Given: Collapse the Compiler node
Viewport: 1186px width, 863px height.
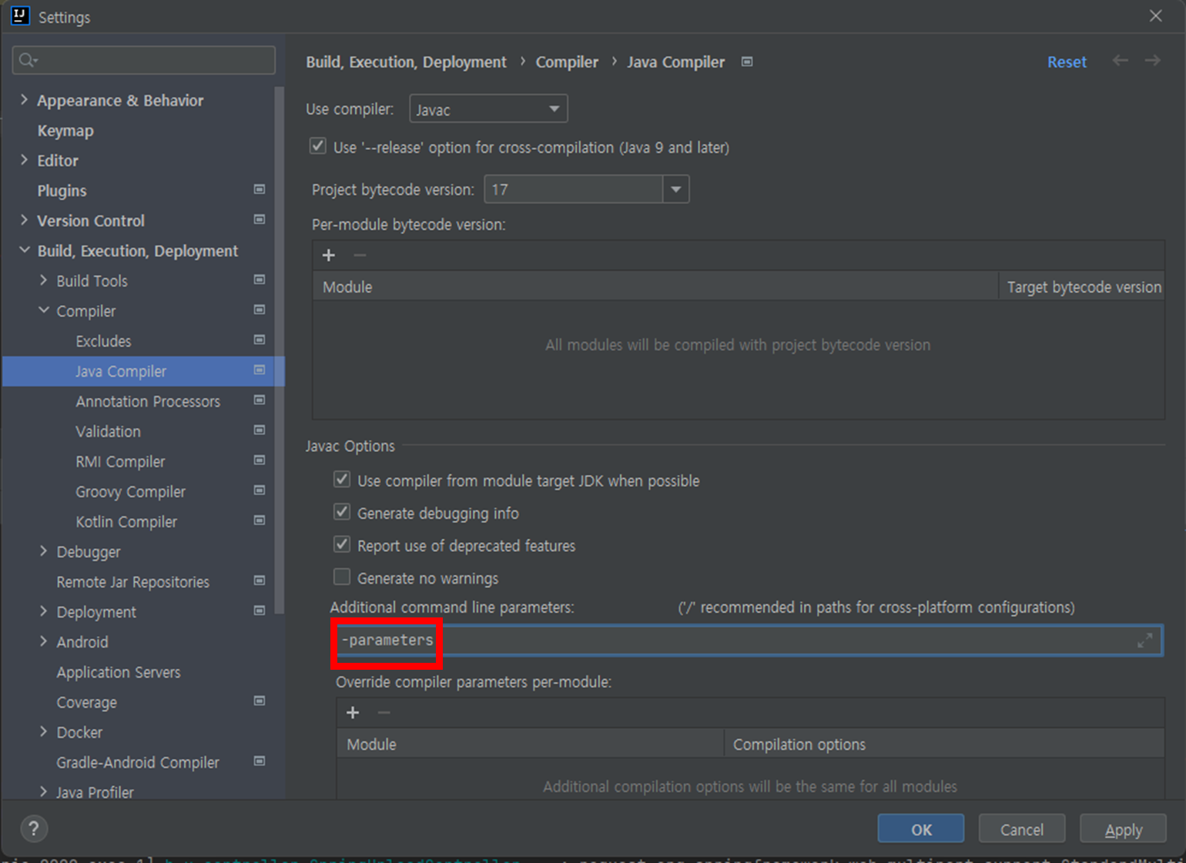Looking at the screenshot, I should 43,310.
